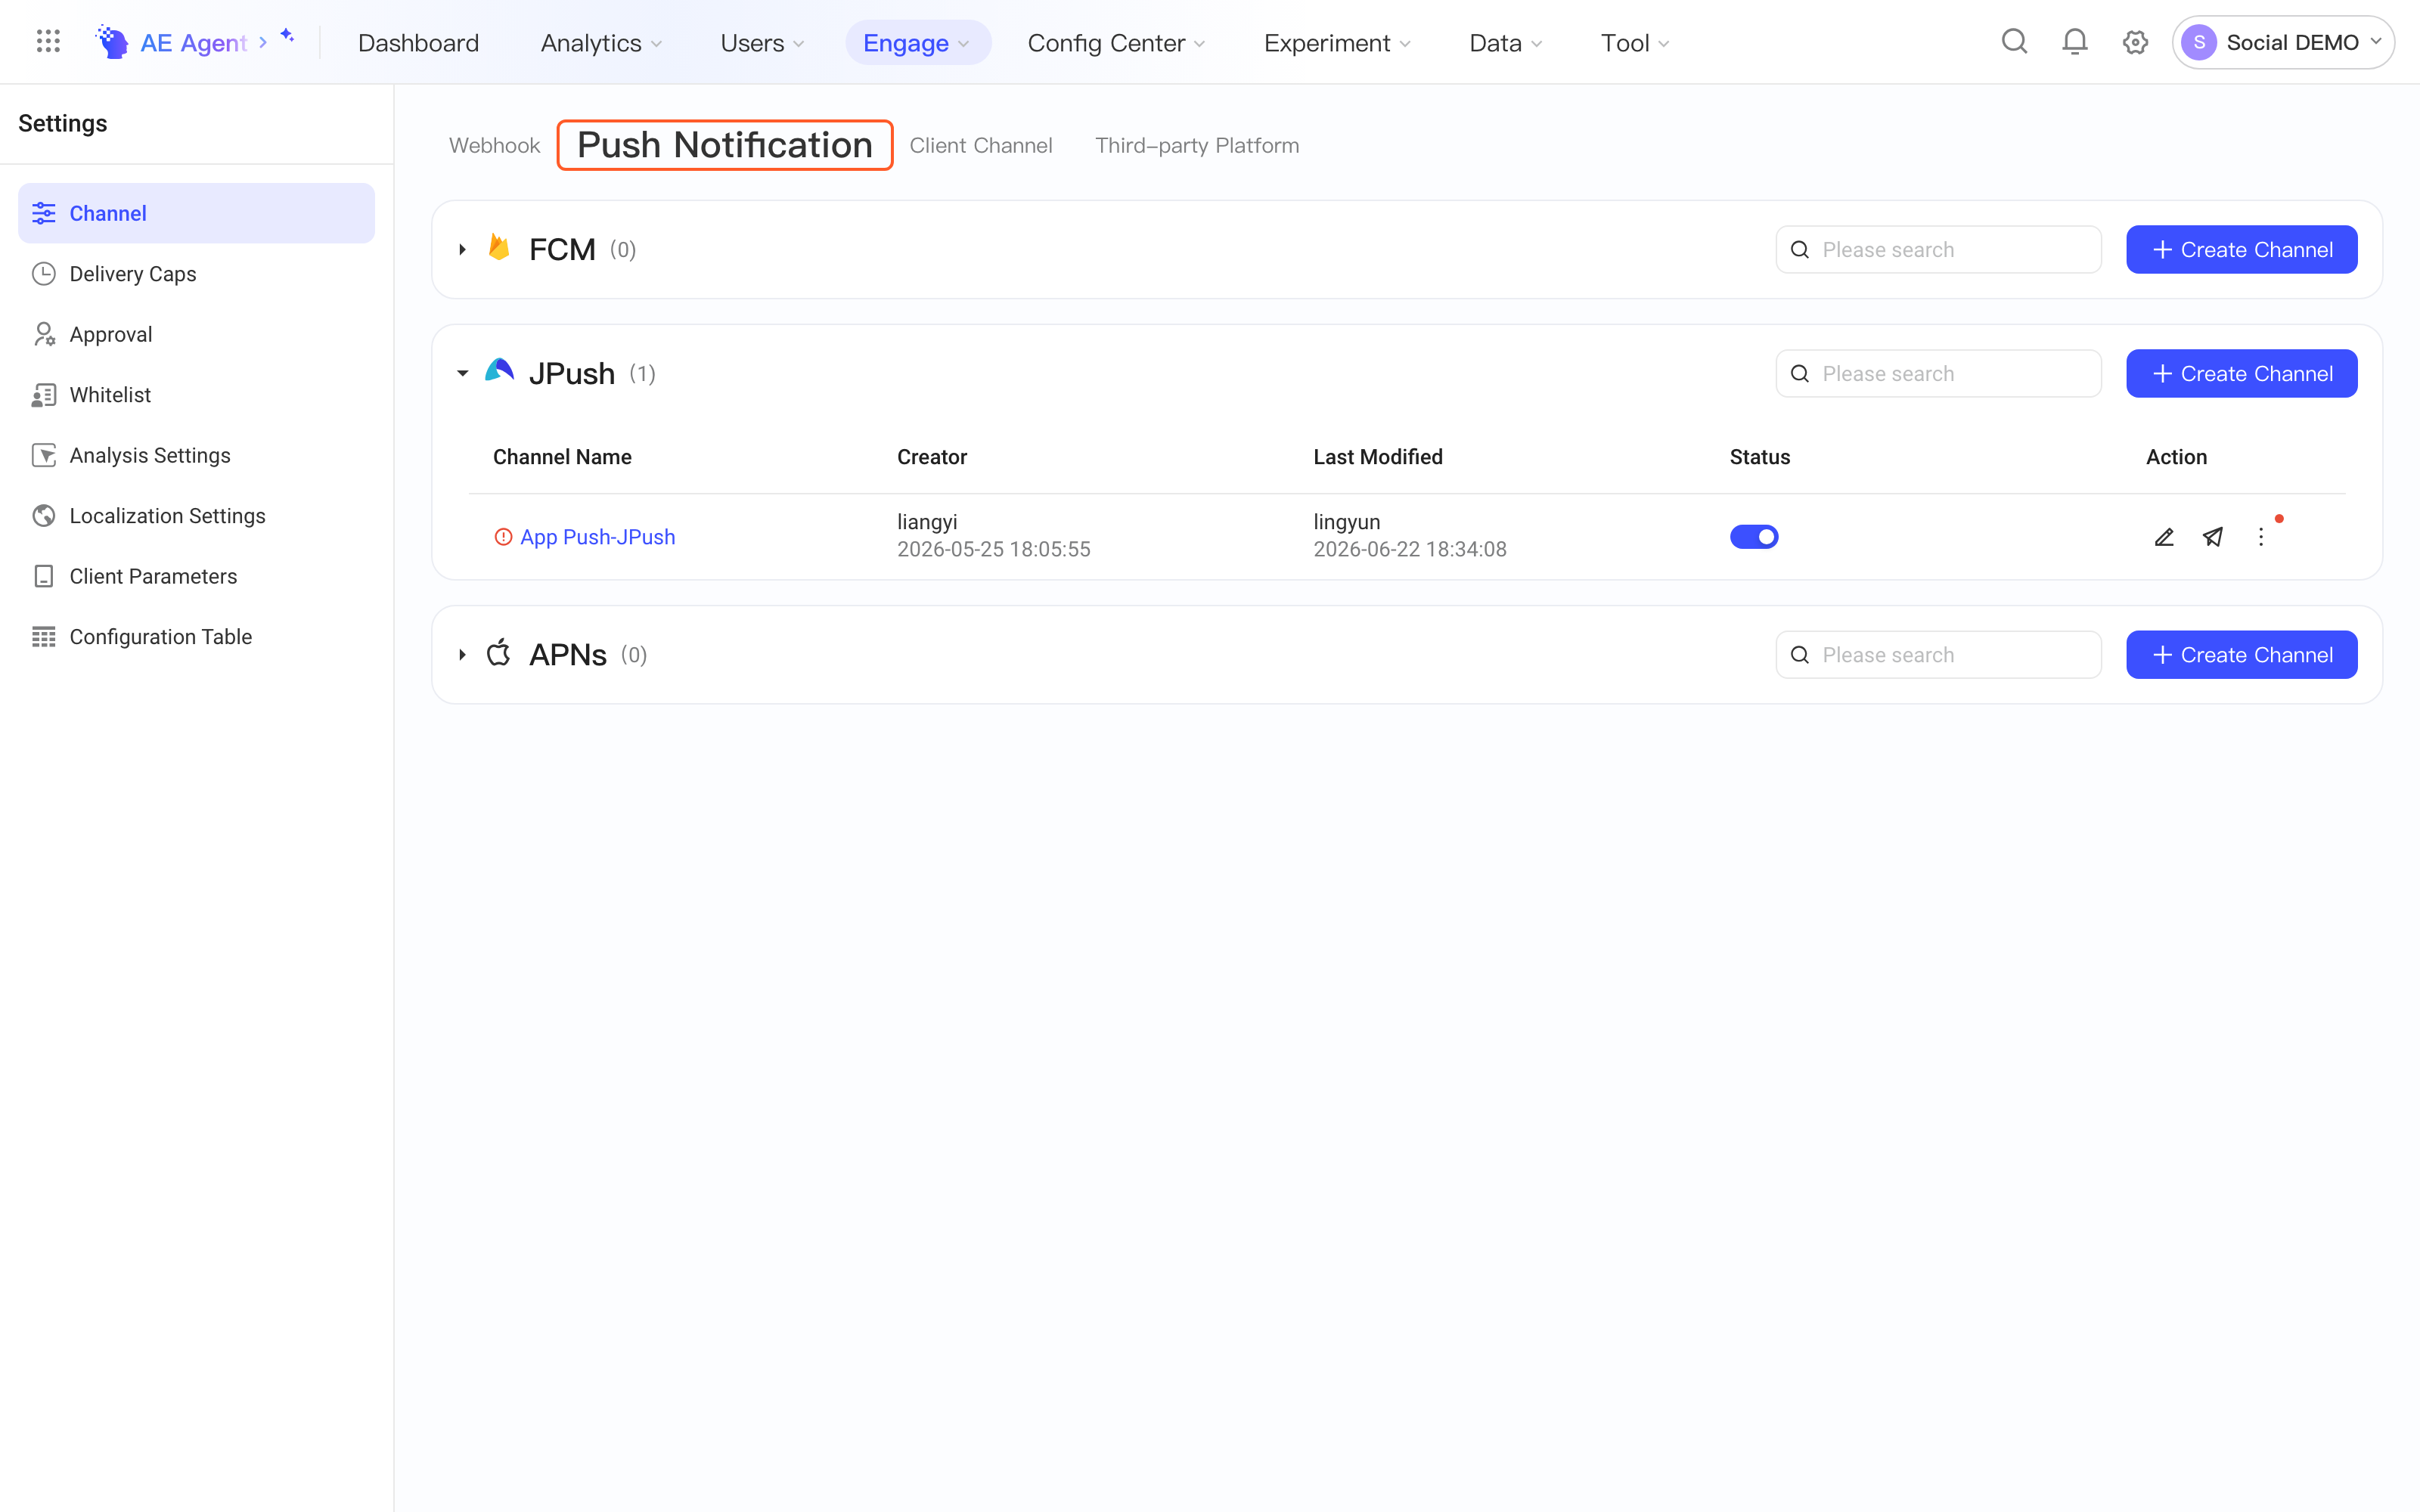This screenshot has height=1512, width=2420.
Task: Open Analysis Settings in sidebar
Action: pos(196,455)
